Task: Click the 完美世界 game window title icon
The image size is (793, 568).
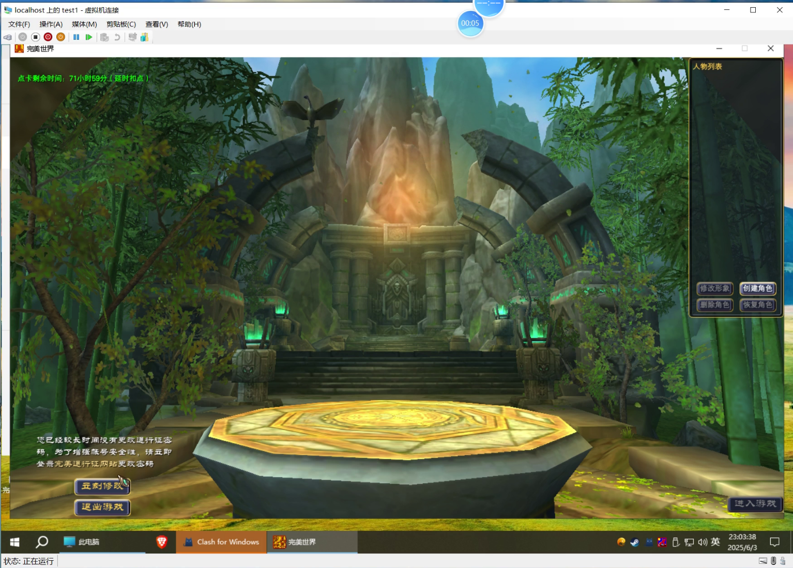Action: click(x=19, y=49)
